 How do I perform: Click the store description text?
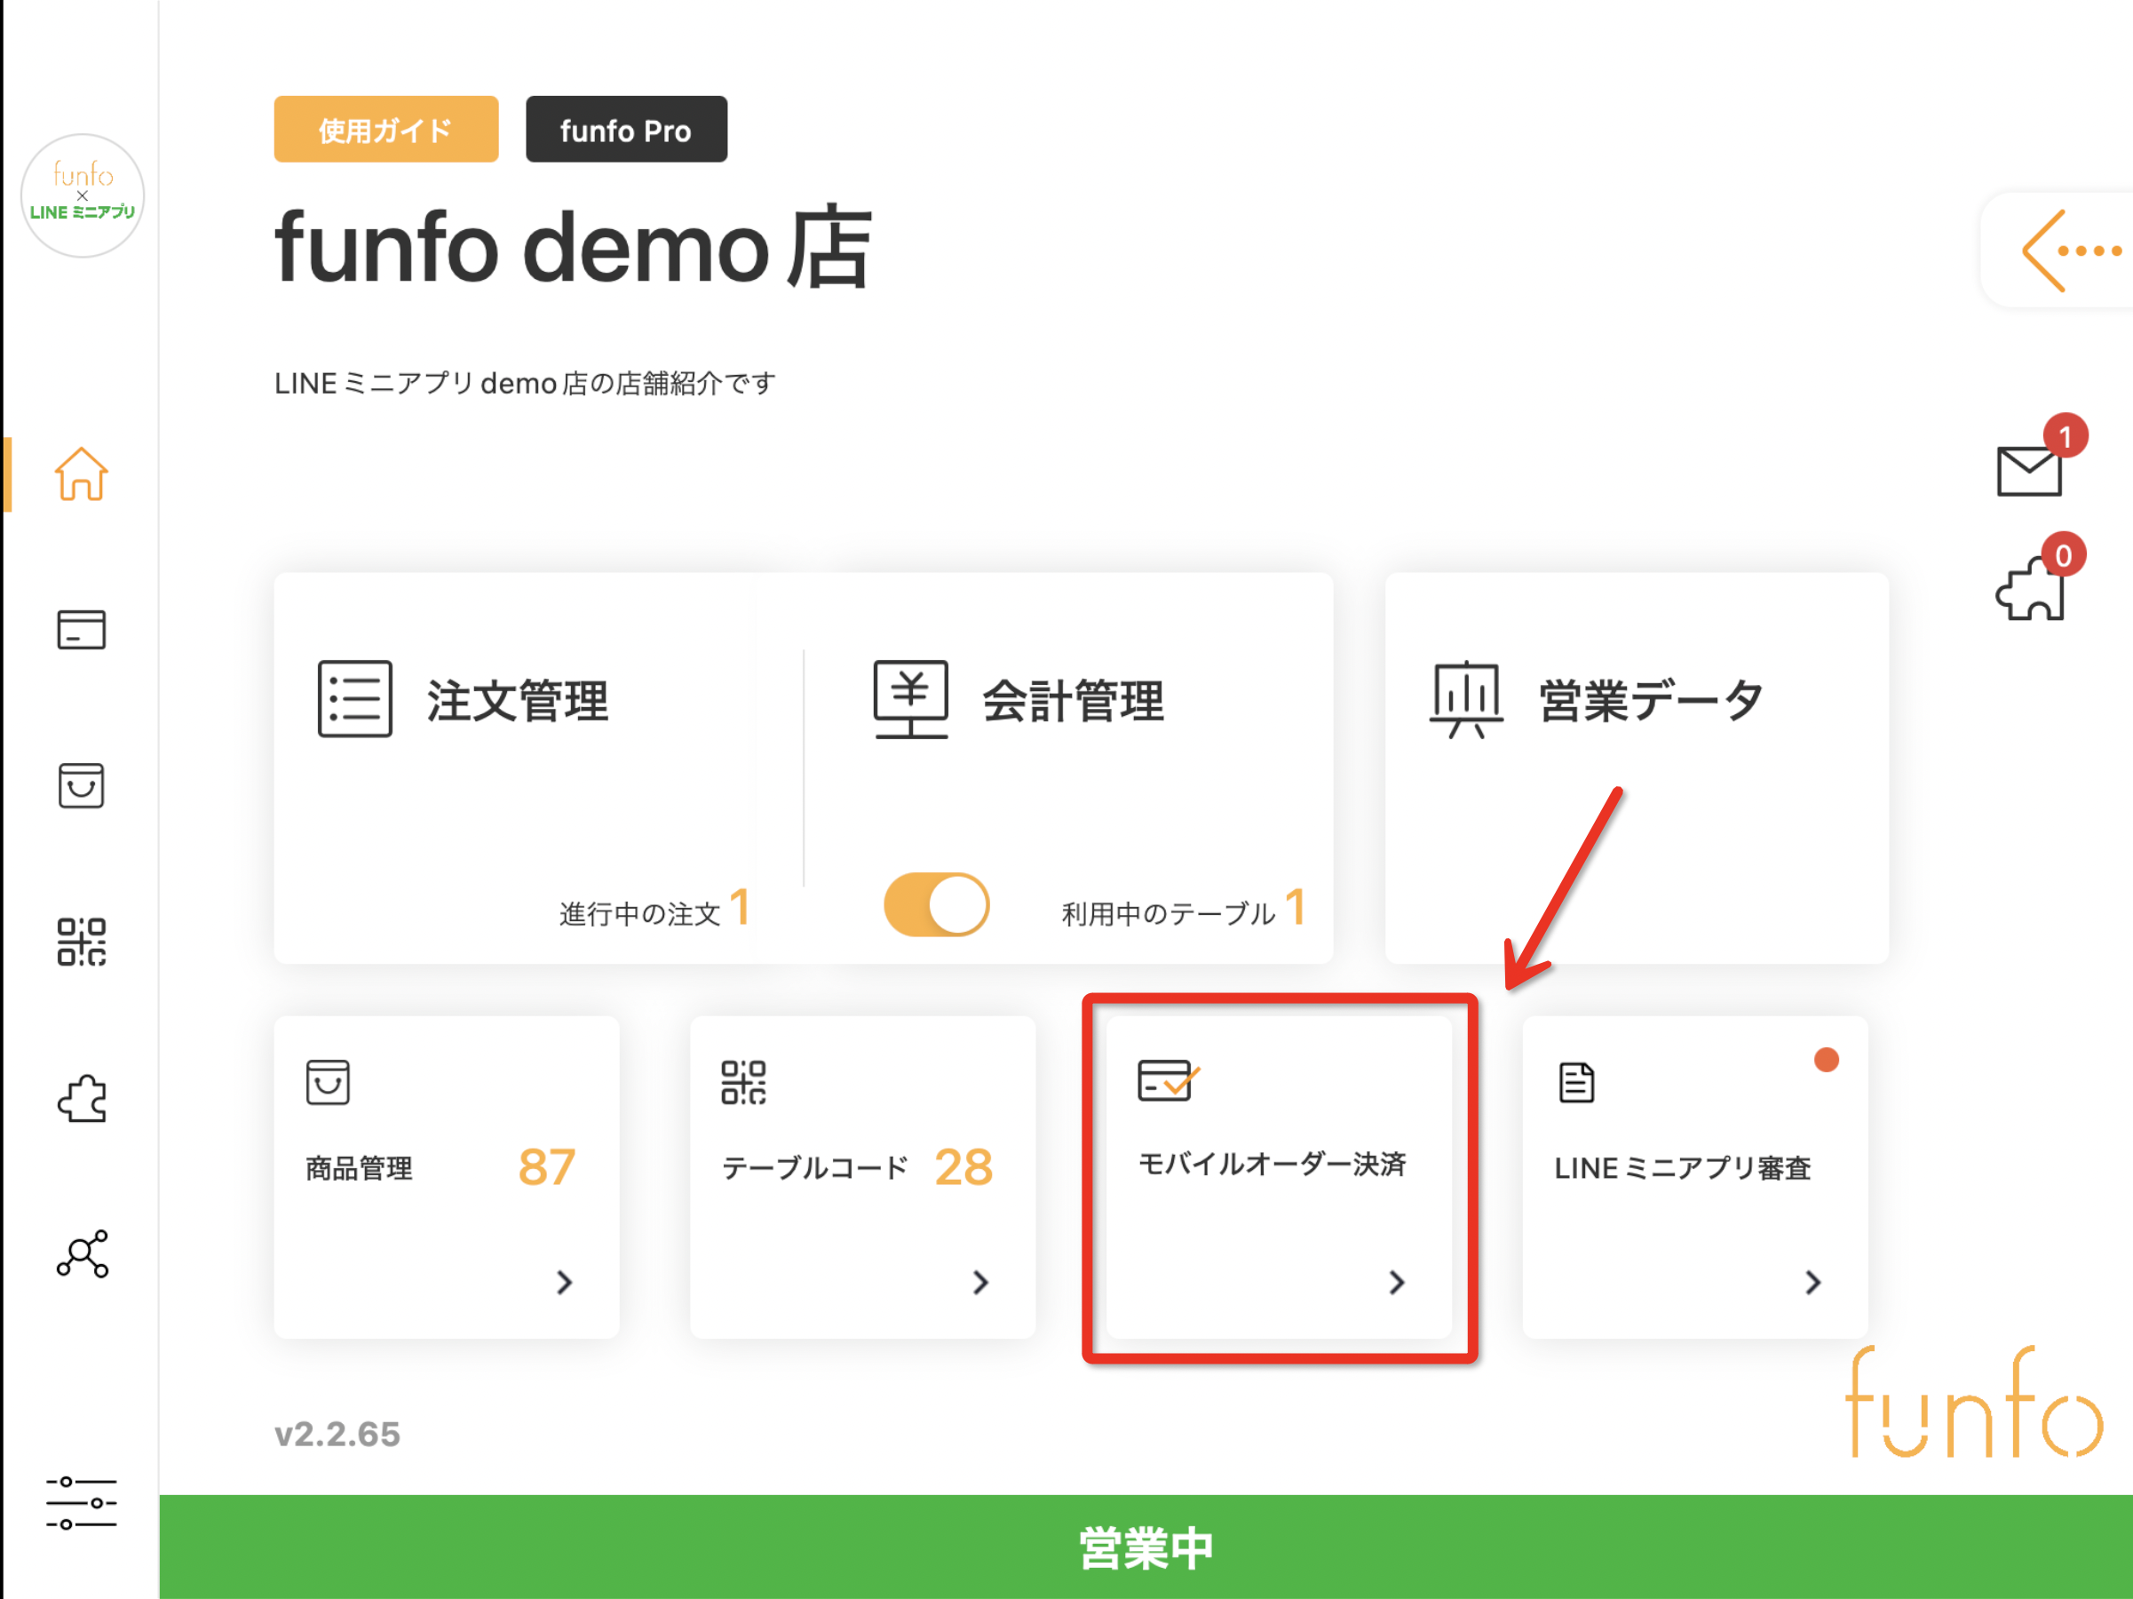pyautogui.click(x=525, y=384)
